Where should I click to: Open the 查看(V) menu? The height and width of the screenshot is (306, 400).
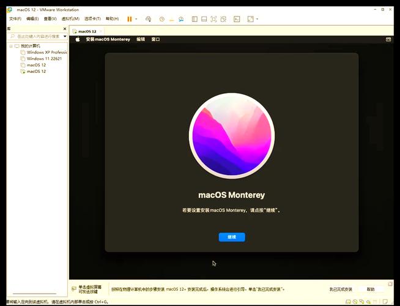pyautogui.click(x=50, y=19)
